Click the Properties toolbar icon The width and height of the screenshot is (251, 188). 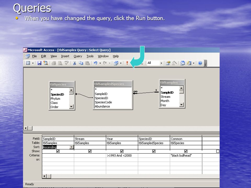pyautogui.click(x=168, y=63)
